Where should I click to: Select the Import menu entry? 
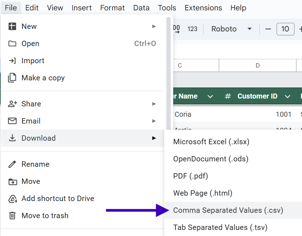coord(83,61)
